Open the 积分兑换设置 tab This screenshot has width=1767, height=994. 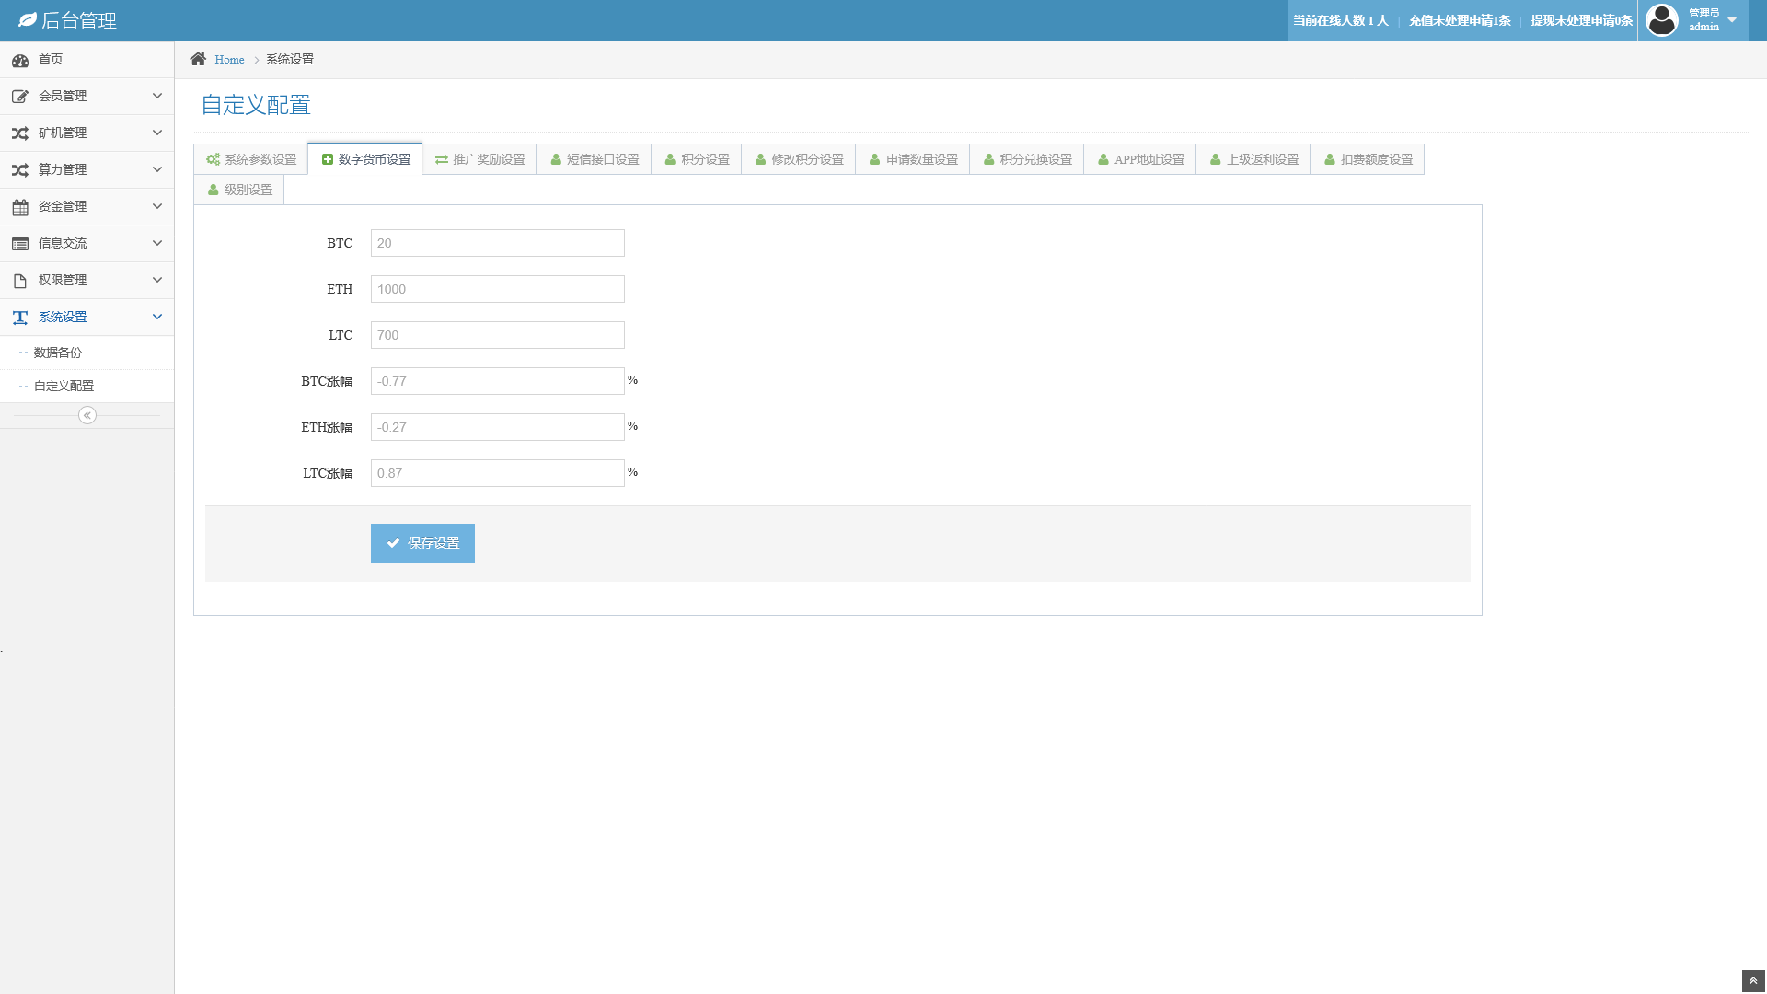[x=1027, y=159]
